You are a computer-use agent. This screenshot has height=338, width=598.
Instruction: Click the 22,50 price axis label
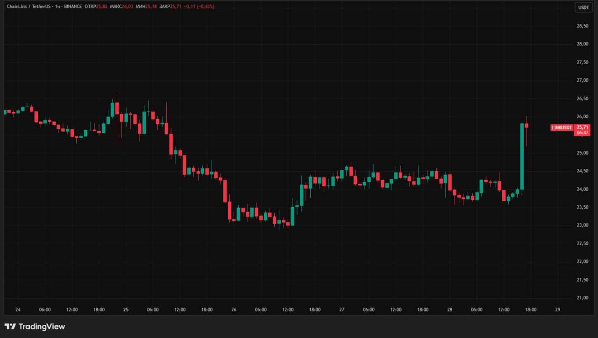point(582,244)
